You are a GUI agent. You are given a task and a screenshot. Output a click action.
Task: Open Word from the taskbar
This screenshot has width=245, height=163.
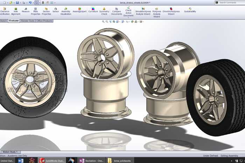[21, 161]
